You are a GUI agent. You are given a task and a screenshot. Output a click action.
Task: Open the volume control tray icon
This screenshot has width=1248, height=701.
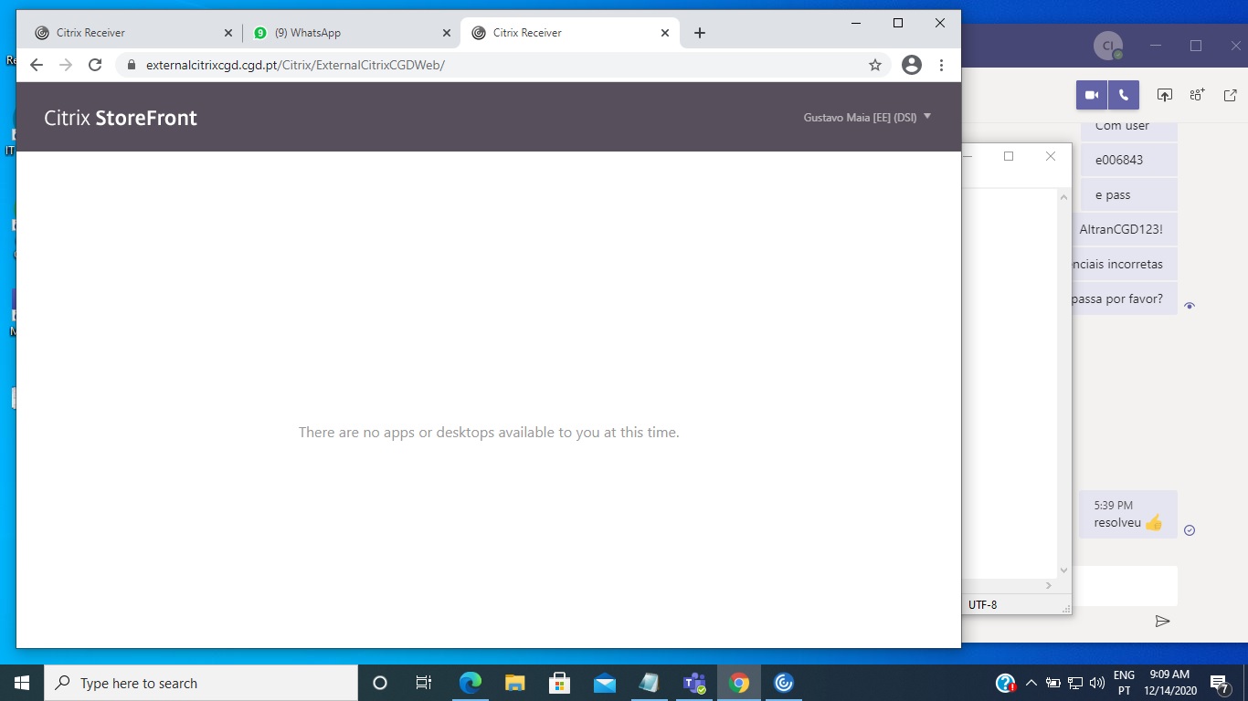(1097, 683)
